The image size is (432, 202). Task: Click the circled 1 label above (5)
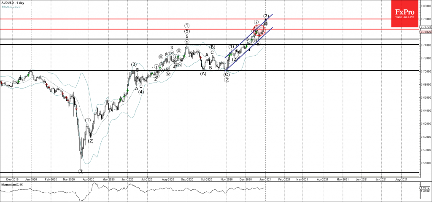click(x=186, y=25)
